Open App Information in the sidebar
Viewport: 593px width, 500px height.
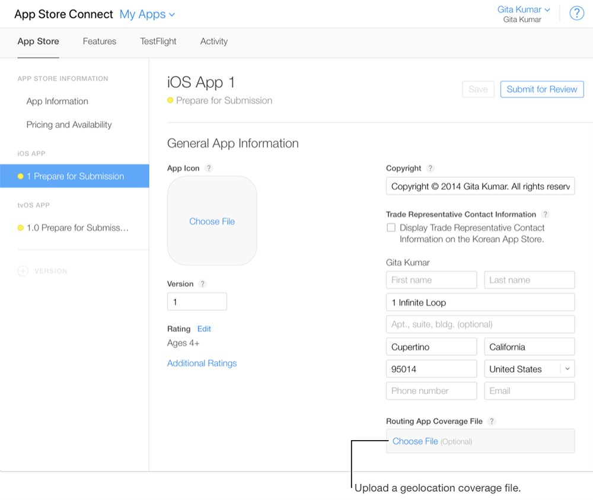[57, 101]
